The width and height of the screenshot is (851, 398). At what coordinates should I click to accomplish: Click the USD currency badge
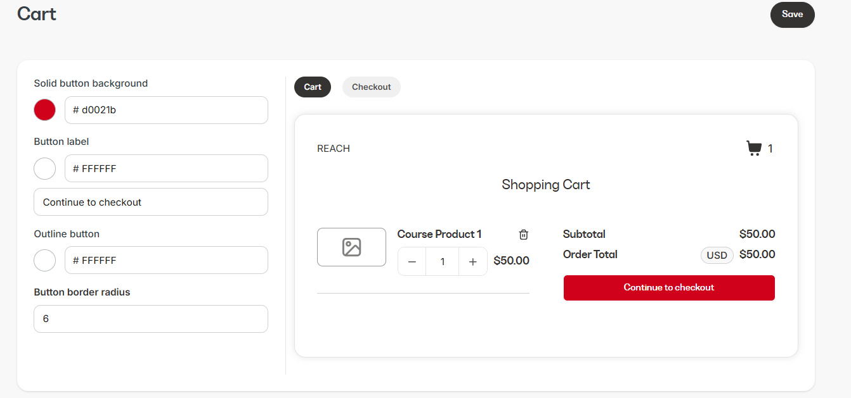717,256
